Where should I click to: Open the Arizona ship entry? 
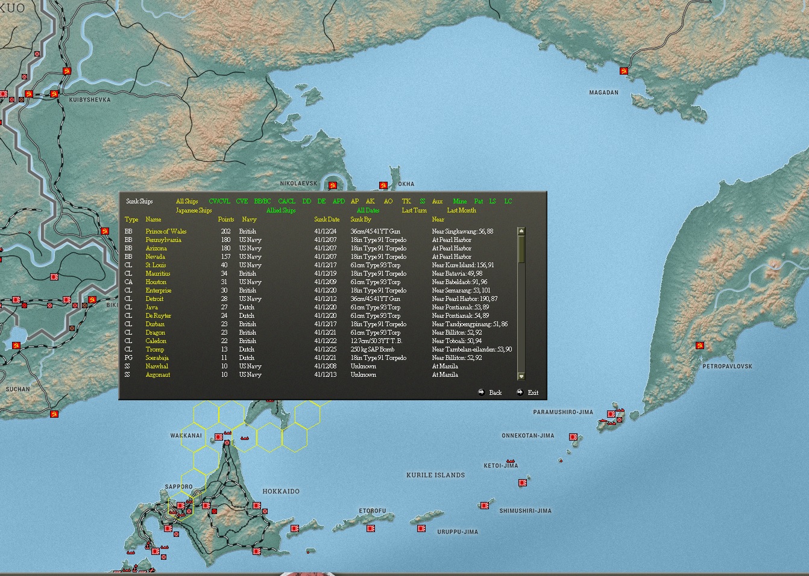click(156, 248)
